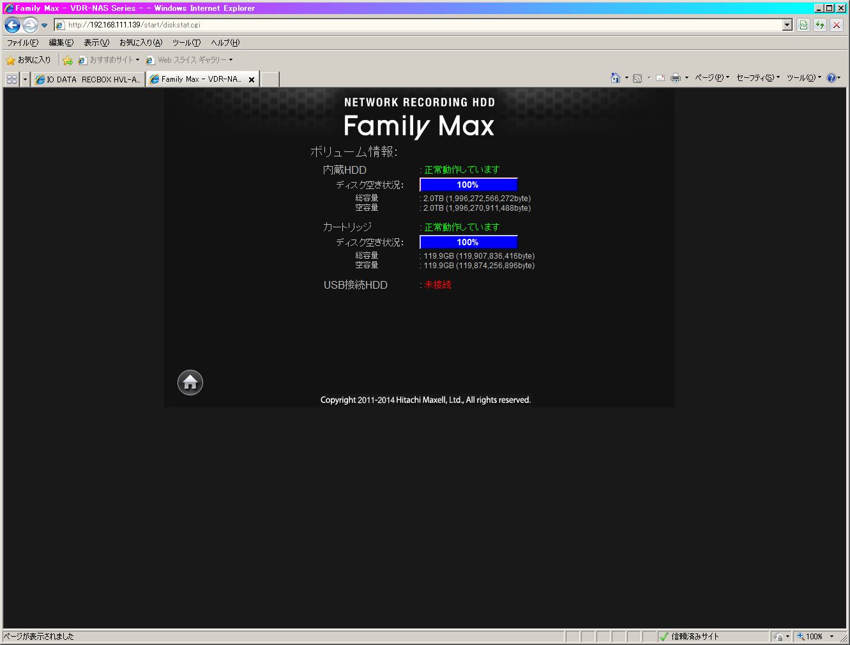Open the ツール(O) command bar menu

(x=803, y=78)
